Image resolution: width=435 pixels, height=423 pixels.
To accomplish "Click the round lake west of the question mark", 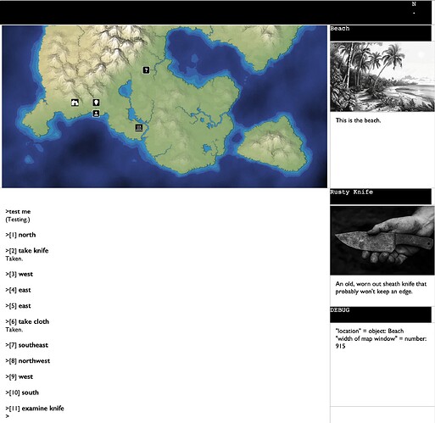I will (x=125, y=89).
